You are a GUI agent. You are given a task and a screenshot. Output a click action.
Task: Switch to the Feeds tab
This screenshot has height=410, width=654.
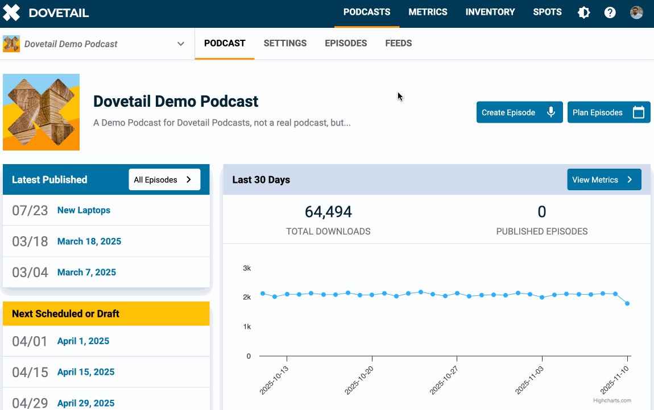coord(398,43)
